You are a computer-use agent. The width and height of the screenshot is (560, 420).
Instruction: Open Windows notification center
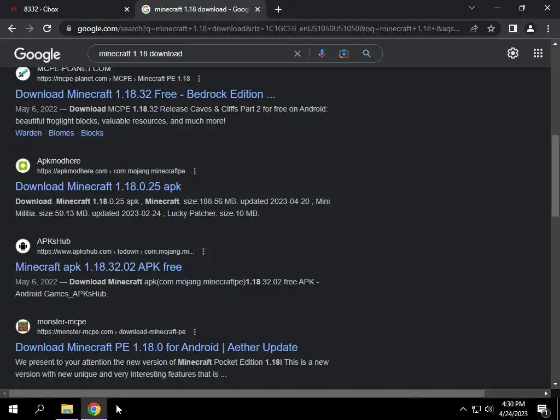(x=543, y=409)
